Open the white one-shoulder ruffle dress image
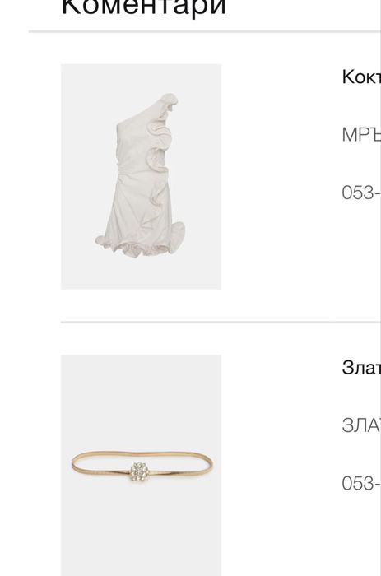Viewport: 381px width, 576px height. pos(141,176)
